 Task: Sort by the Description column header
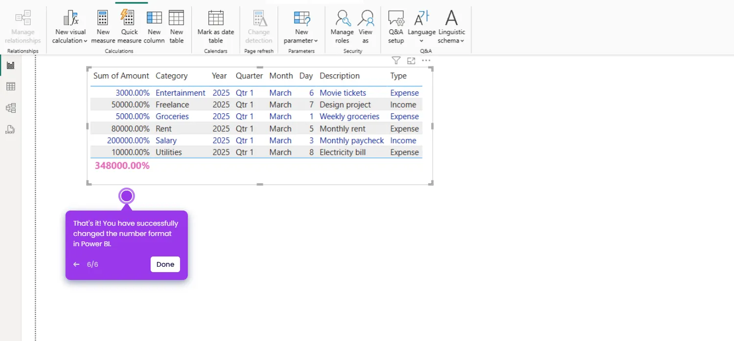coord(340,76)
